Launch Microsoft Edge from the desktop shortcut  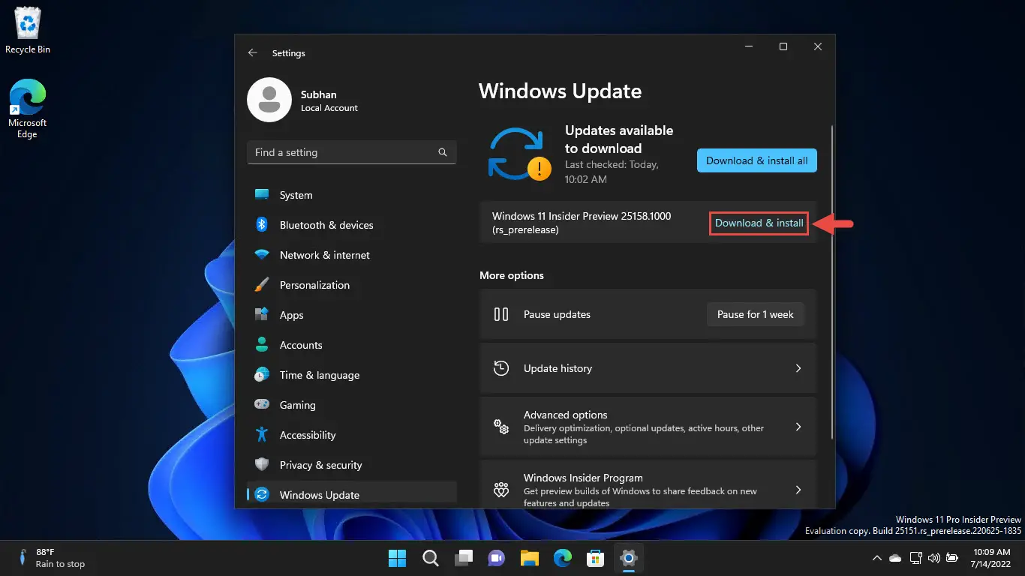[28, 109]
